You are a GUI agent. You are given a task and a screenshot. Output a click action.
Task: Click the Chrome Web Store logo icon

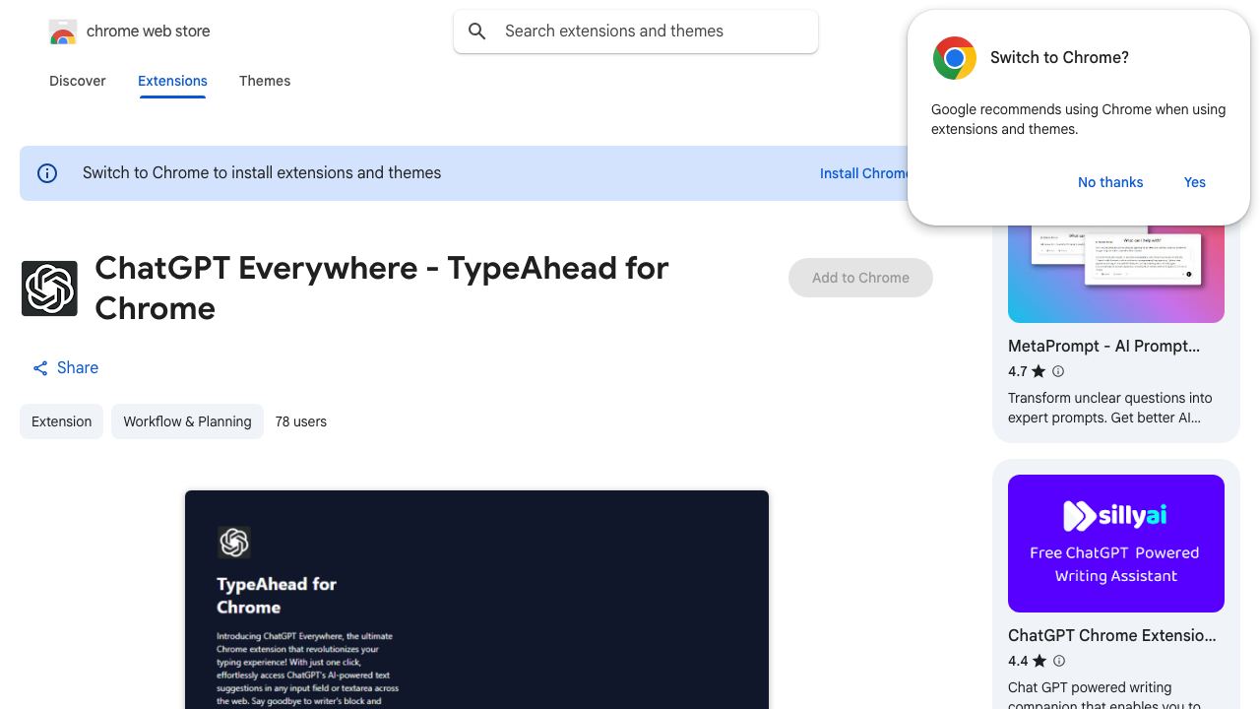(x=62, y=32)
